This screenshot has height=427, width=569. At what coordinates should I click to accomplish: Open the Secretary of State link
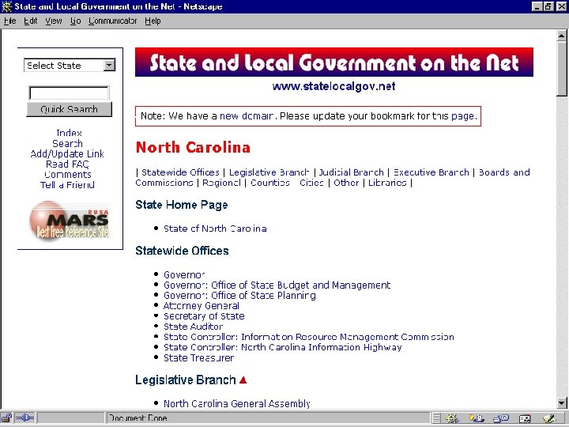[x=204, y=316]
